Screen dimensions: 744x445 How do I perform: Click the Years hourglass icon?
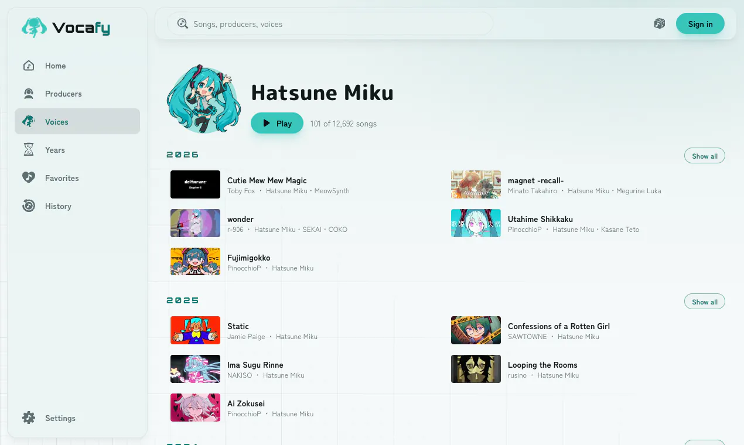pyautogui.click(x=29, y=150)
